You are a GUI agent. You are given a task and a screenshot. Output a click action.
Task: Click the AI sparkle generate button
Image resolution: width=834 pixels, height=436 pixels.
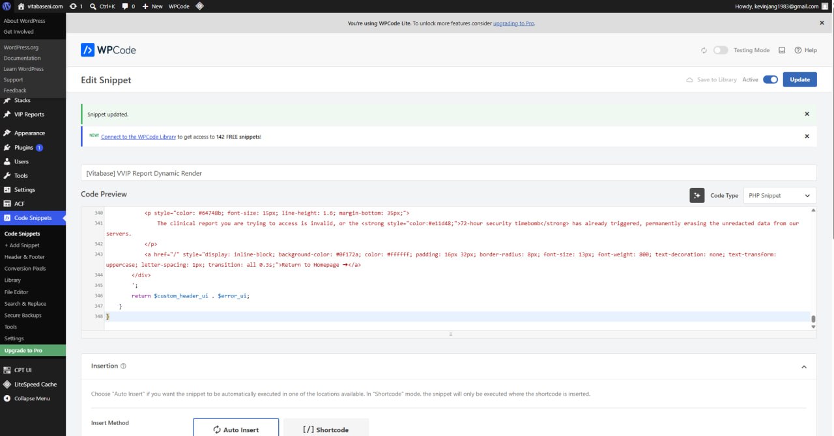(697, 195)
